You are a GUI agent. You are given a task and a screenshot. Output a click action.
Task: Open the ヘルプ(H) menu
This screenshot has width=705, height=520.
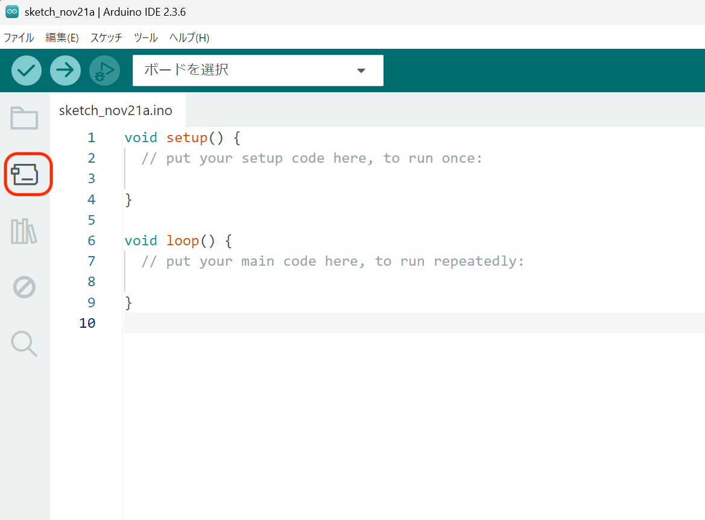[189, 37]
